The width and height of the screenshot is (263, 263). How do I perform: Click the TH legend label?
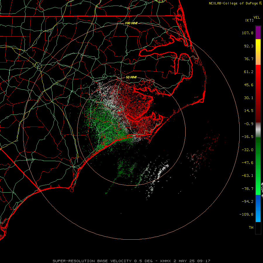(x=251, y=228)
